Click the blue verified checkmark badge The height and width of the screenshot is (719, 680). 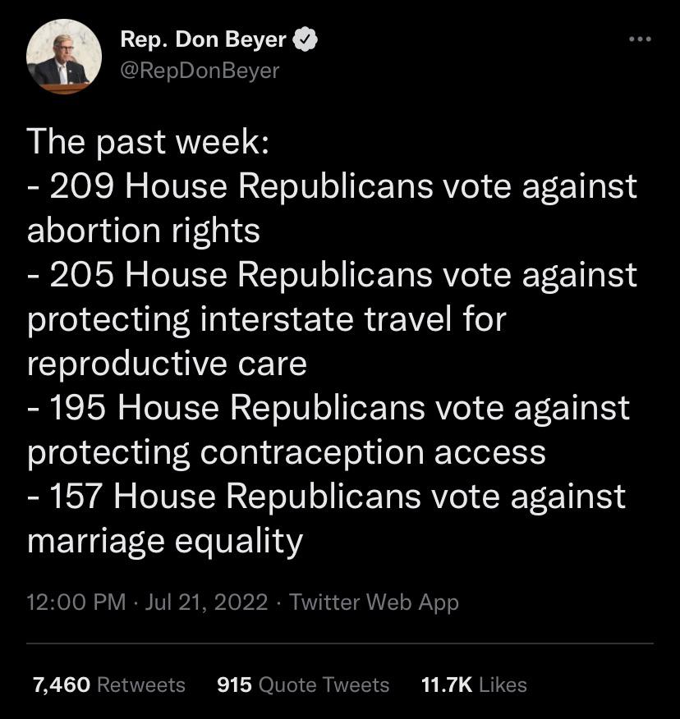(306, 39)
